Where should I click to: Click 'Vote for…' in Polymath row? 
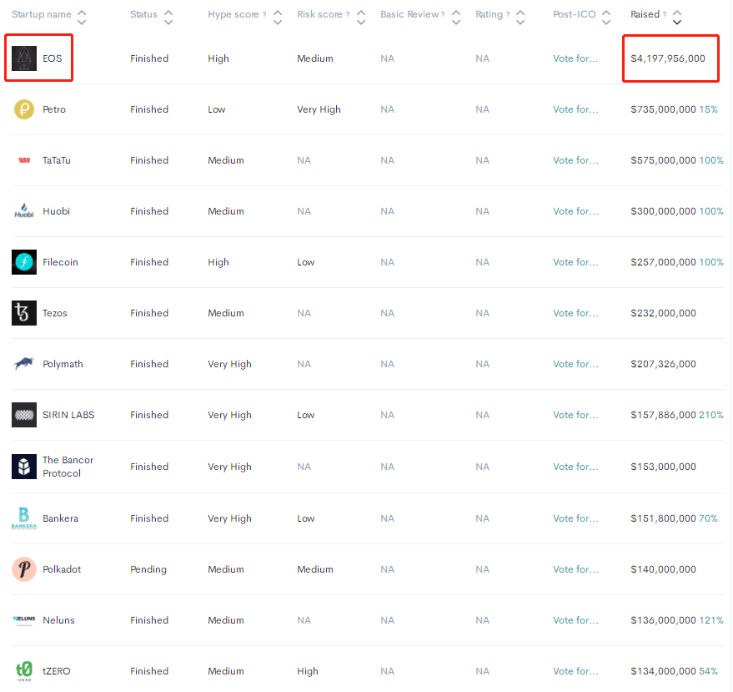[575, 364]
